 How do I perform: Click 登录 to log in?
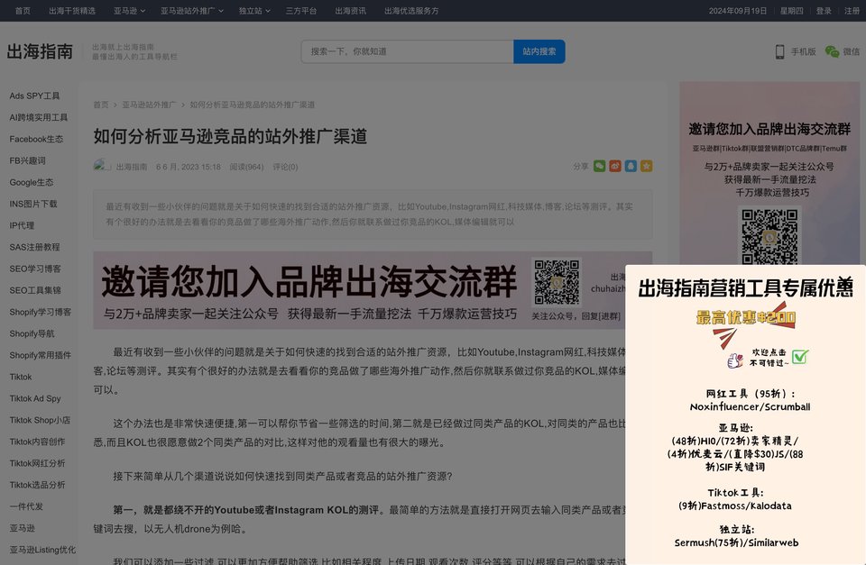click(824, 11)
